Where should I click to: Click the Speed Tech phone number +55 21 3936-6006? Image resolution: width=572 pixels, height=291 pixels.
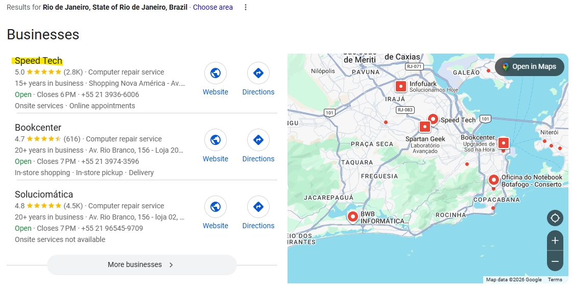pyautogui.click(x=110, y=94)
